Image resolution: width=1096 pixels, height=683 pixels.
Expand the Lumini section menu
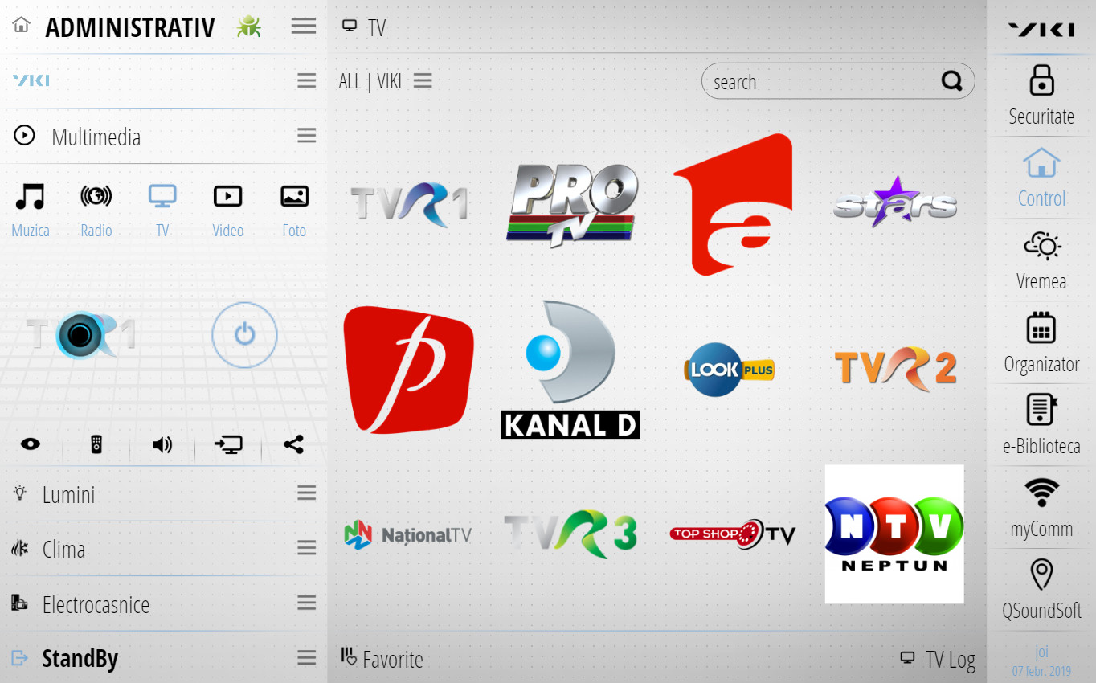click(x=306, y=493)
